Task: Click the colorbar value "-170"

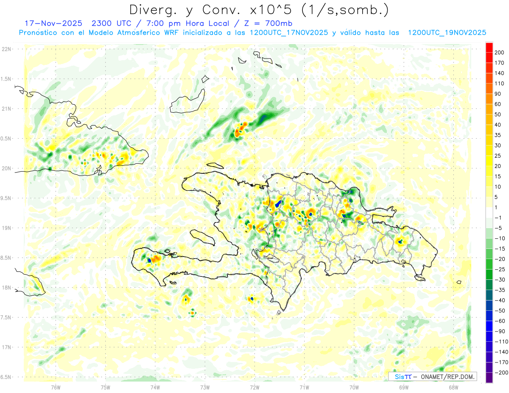Action: click(x=501, y=362)
